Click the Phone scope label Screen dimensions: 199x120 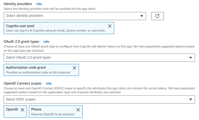click(x=36, y=109)
